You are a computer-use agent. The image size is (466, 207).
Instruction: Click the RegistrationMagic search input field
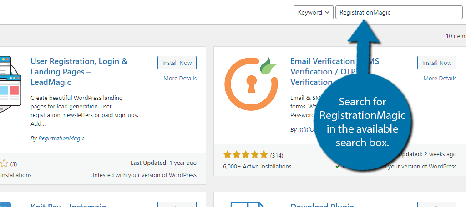point(399,12)
